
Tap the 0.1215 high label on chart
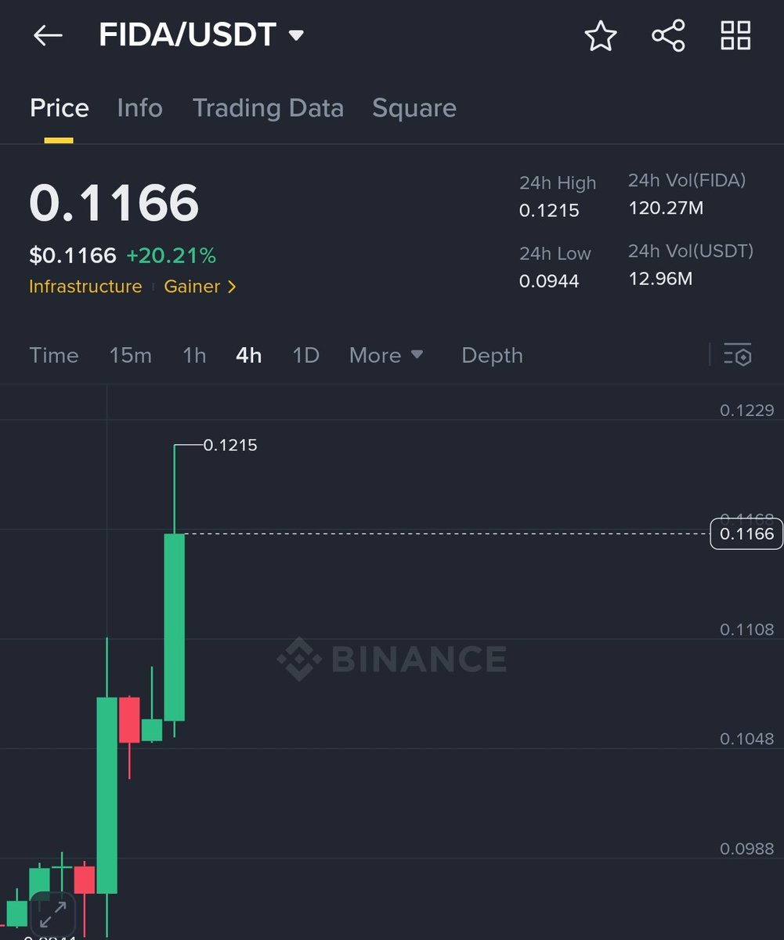[230, 445]
